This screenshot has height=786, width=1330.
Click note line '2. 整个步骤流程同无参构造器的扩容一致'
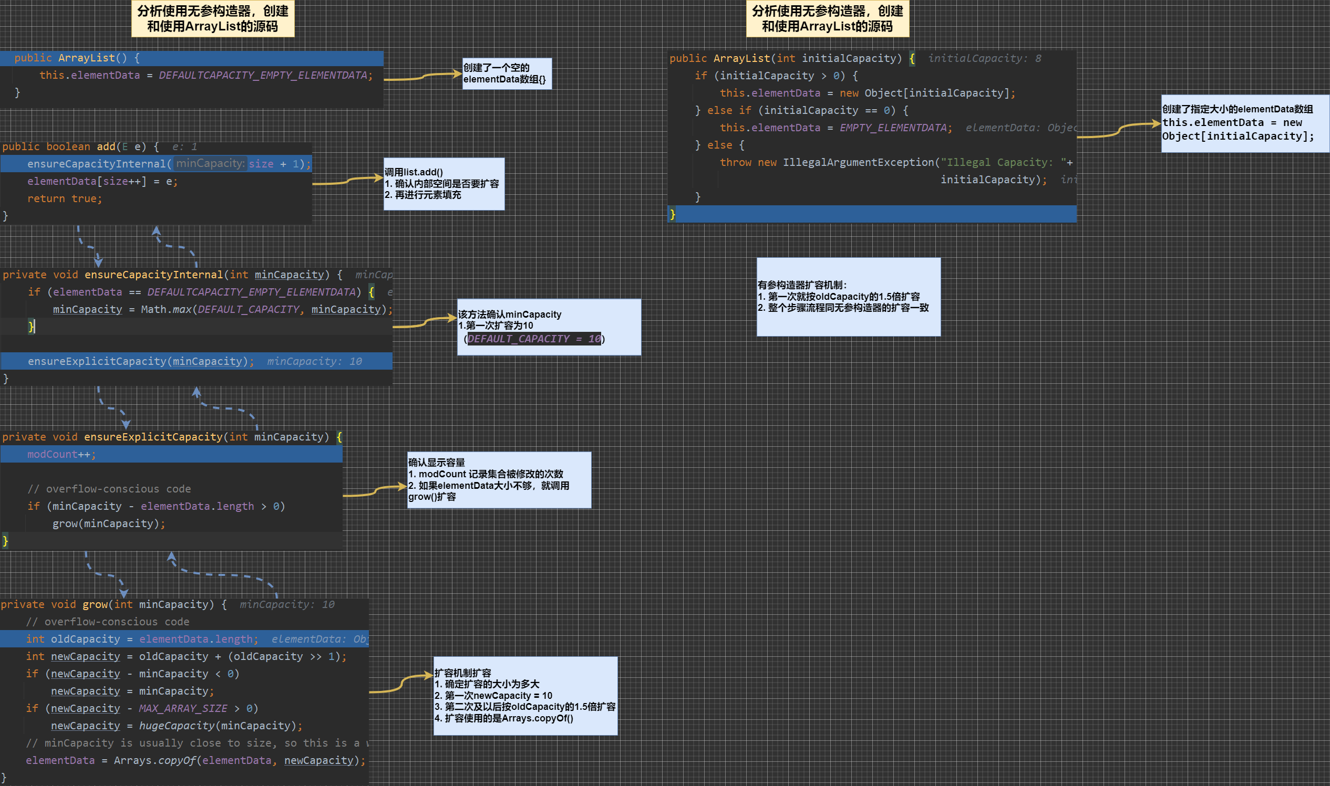pos(843,308)
